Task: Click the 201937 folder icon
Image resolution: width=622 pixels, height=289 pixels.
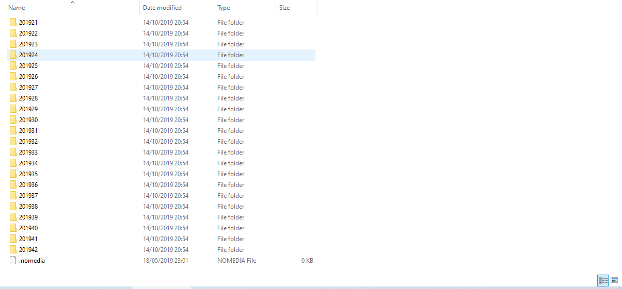Action: [13, 196]
